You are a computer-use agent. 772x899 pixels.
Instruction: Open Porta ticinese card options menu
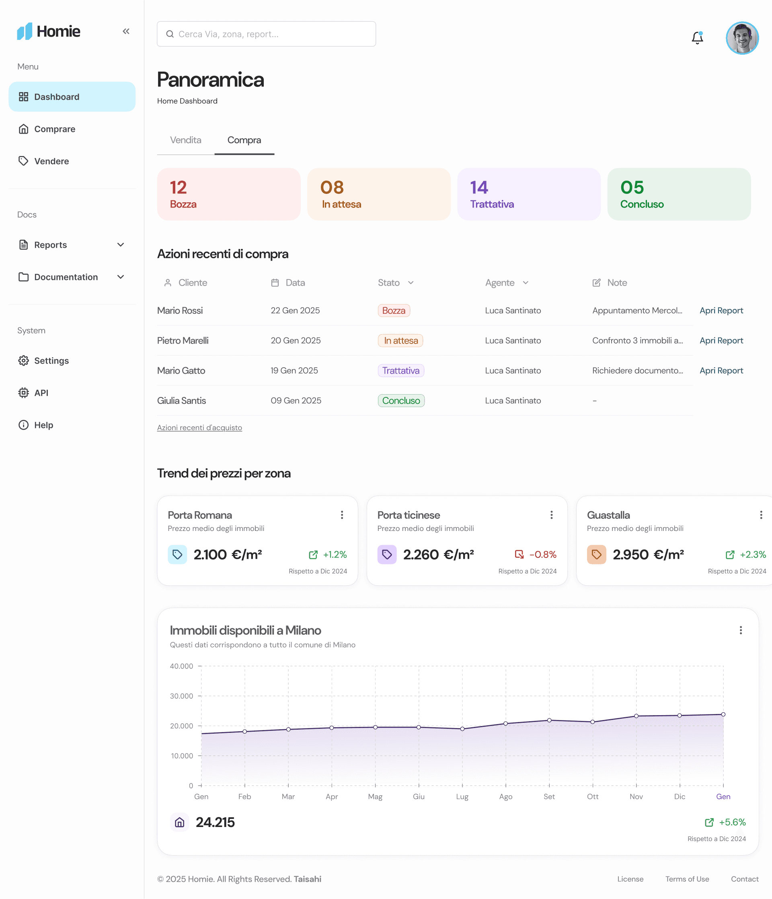[x=551, y=514]
